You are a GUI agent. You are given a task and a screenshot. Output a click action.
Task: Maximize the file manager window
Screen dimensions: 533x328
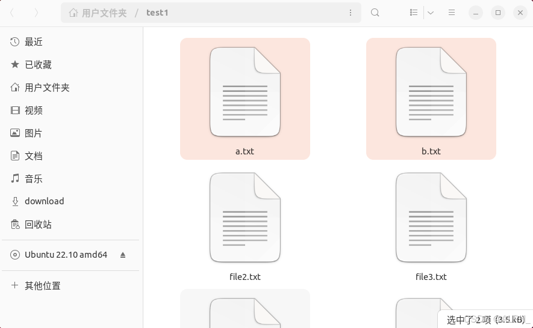(x=498, y=13)
